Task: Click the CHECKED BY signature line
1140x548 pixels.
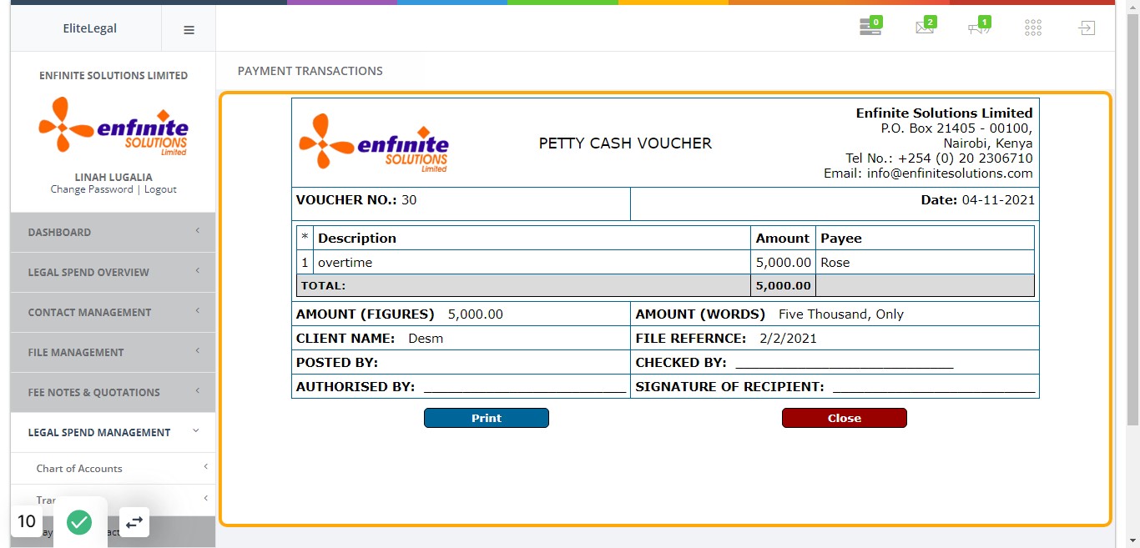Action: tap(845, 365)
